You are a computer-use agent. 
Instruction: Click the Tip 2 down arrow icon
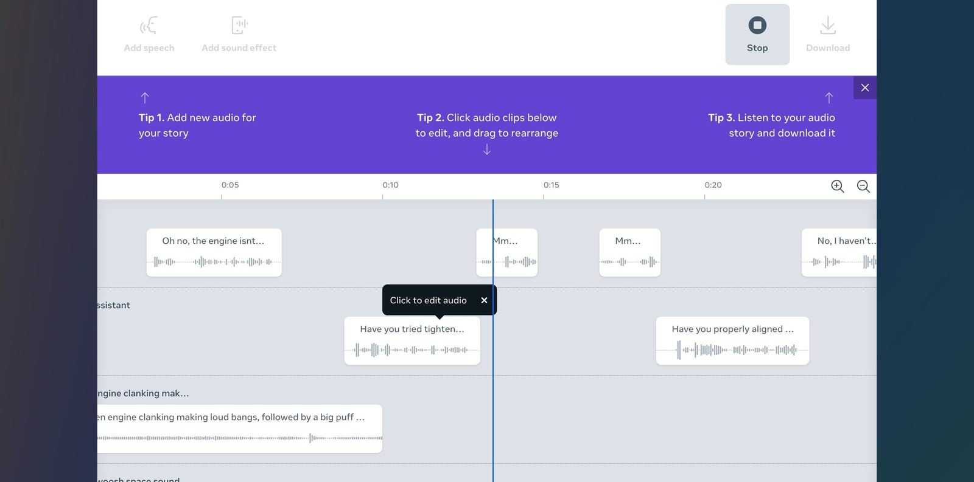point(487,150)
